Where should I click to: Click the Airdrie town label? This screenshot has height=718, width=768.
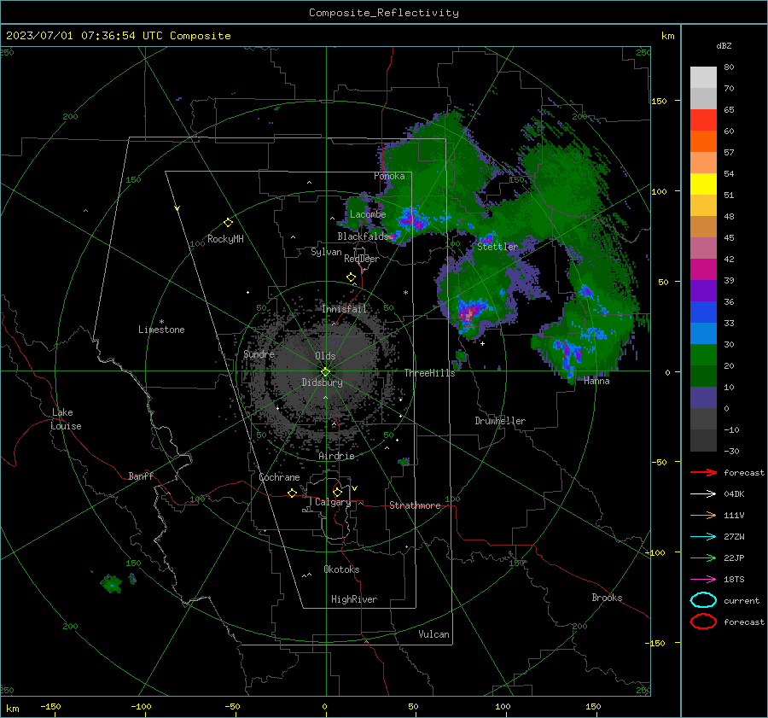point(336,456)
